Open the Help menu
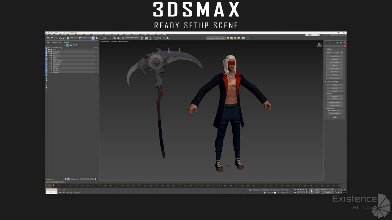This screenshot has width=392, height=220. tap(165, 35)
